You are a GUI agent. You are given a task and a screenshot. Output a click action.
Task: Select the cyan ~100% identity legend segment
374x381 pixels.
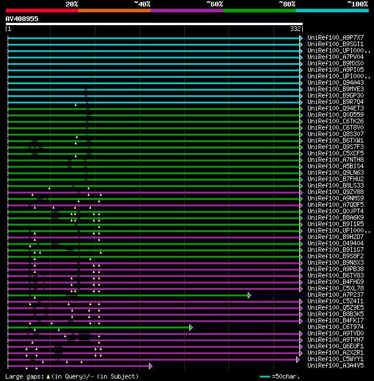tap(332, 11)
